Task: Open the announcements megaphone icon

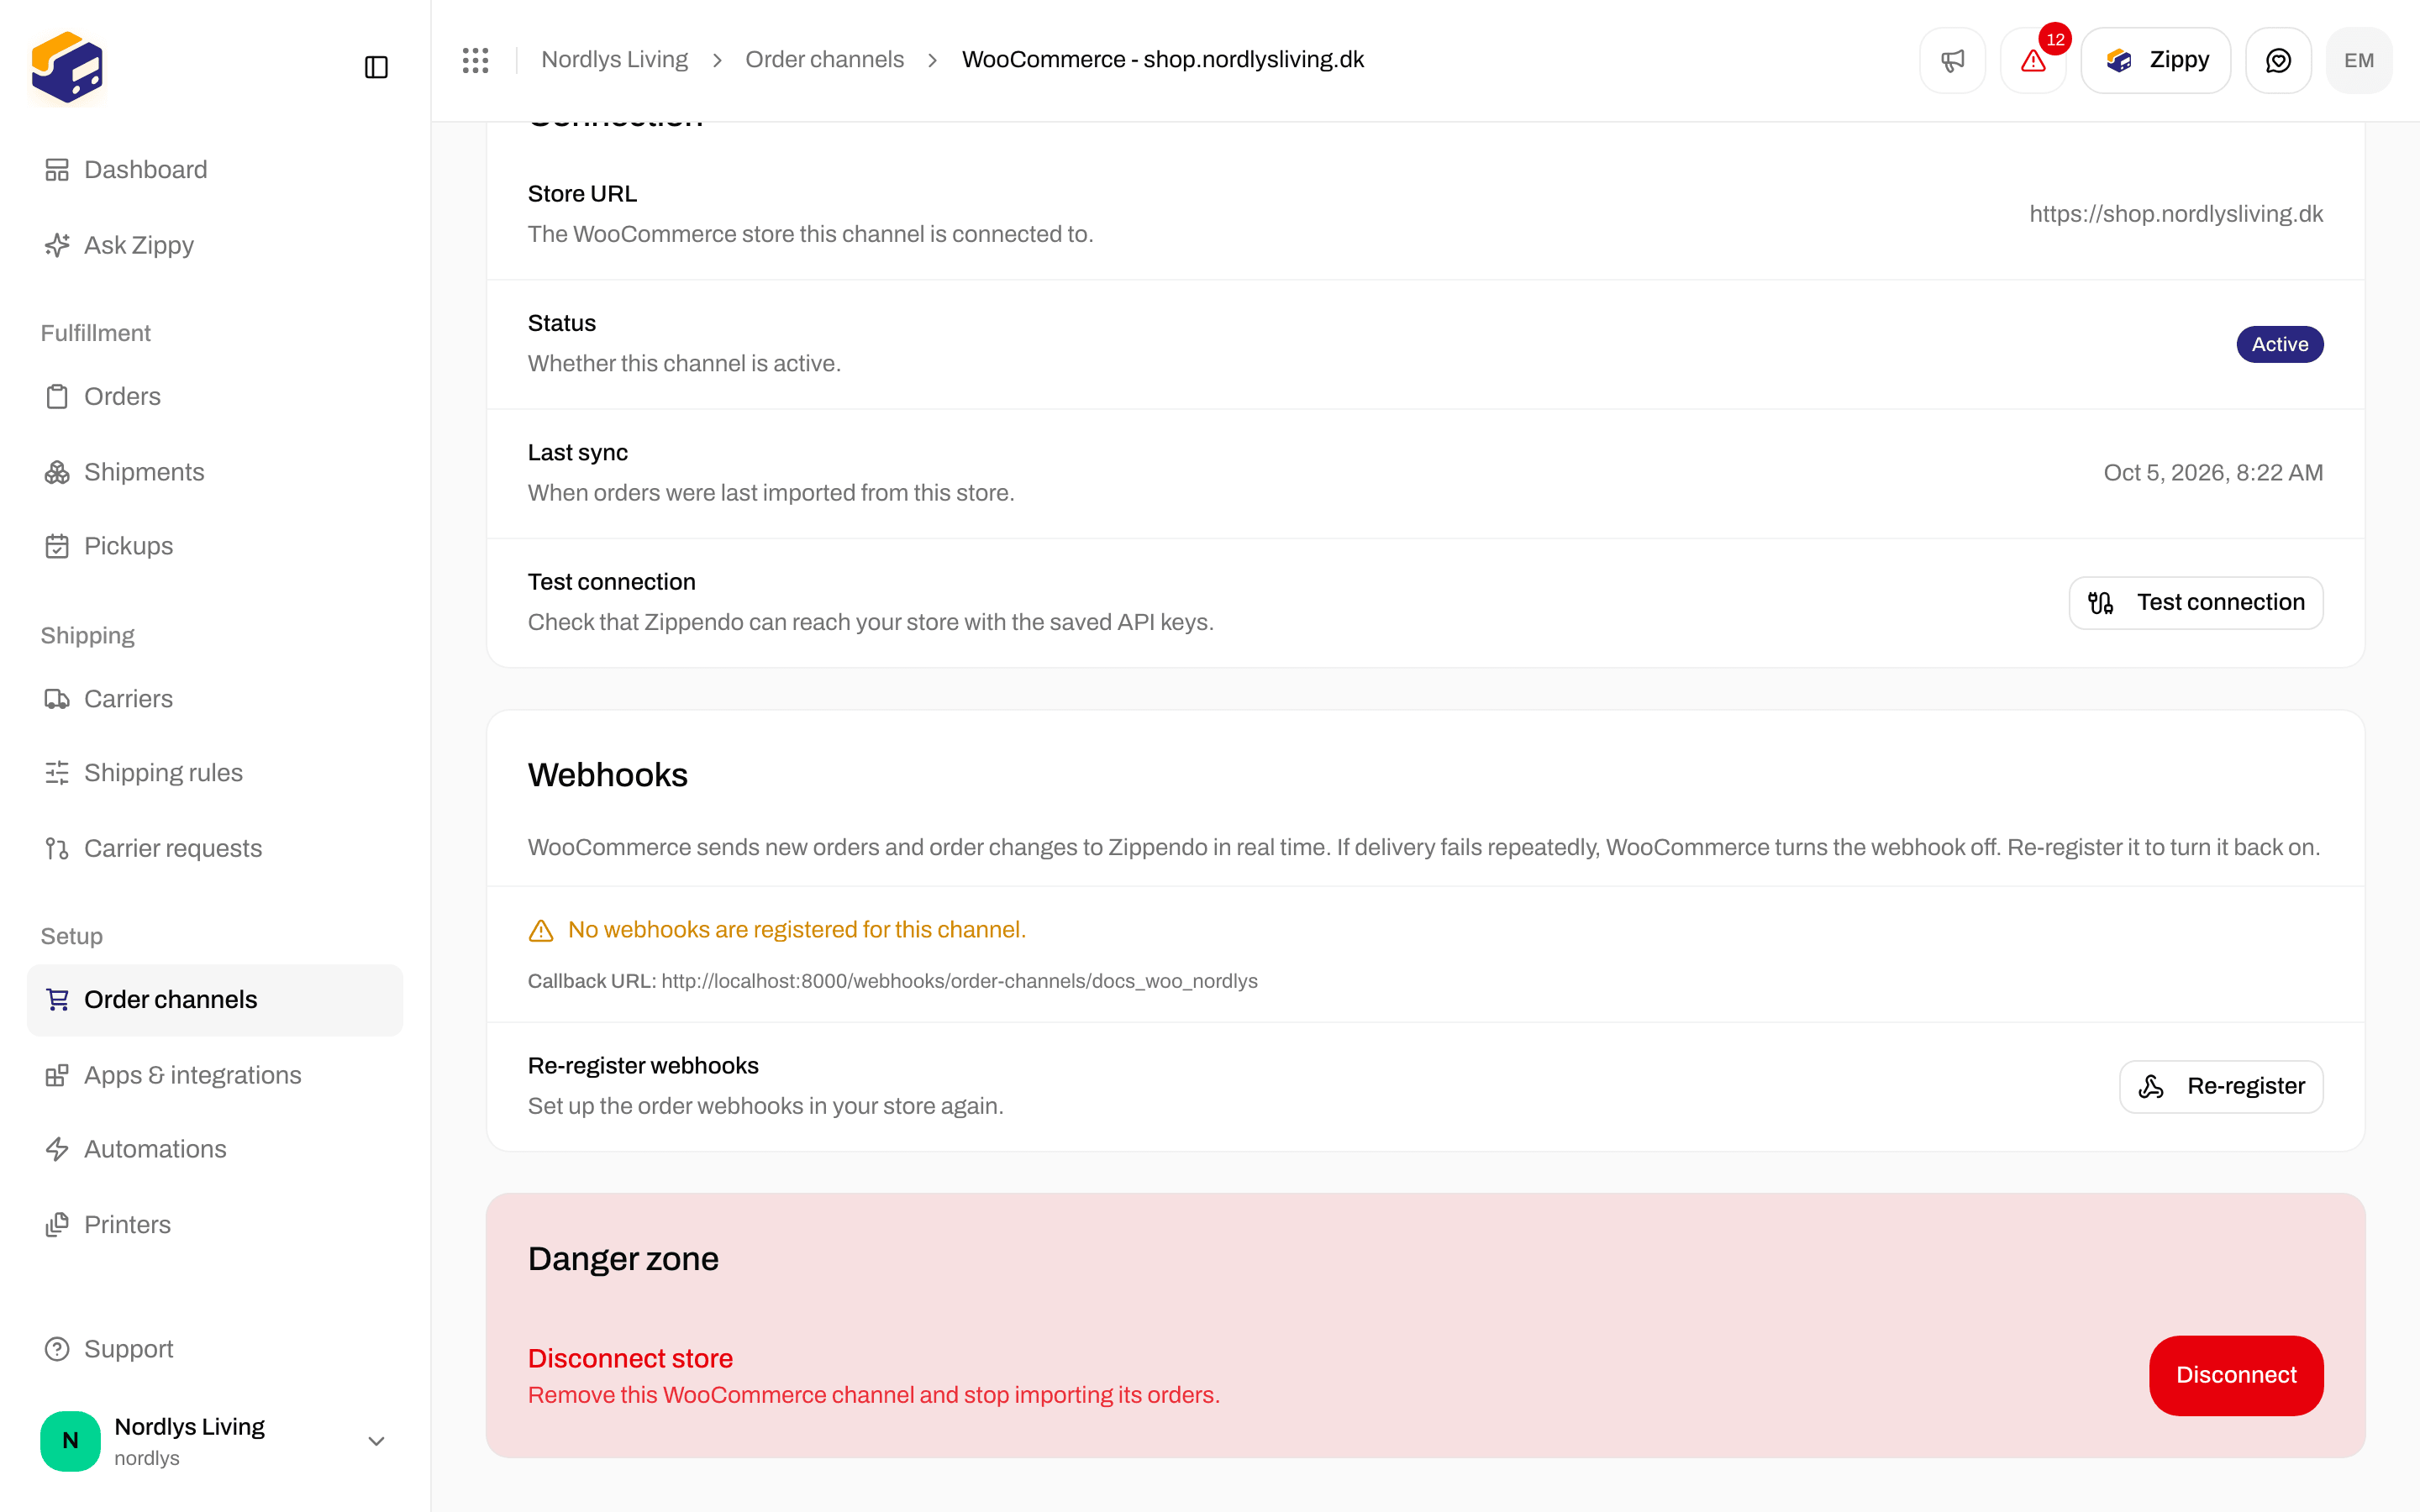Action: pos(1952,60)
